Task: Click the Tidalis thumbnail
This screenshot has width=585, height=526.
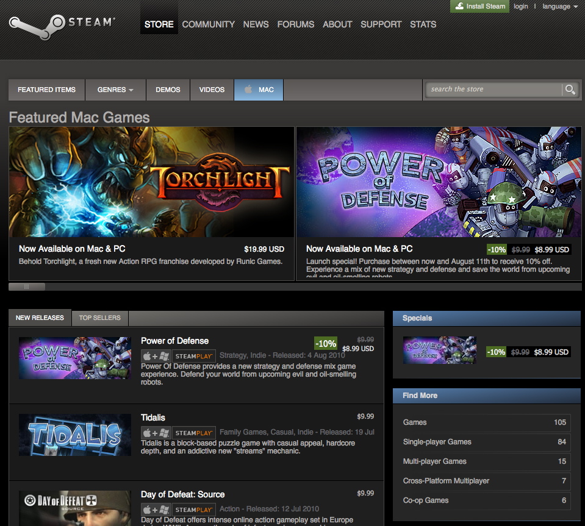Action: point(75,435)
